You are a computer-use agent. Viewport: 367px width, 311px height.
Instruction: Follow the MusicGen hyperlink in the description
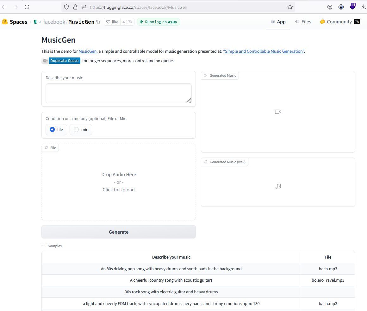click(88, 51)
